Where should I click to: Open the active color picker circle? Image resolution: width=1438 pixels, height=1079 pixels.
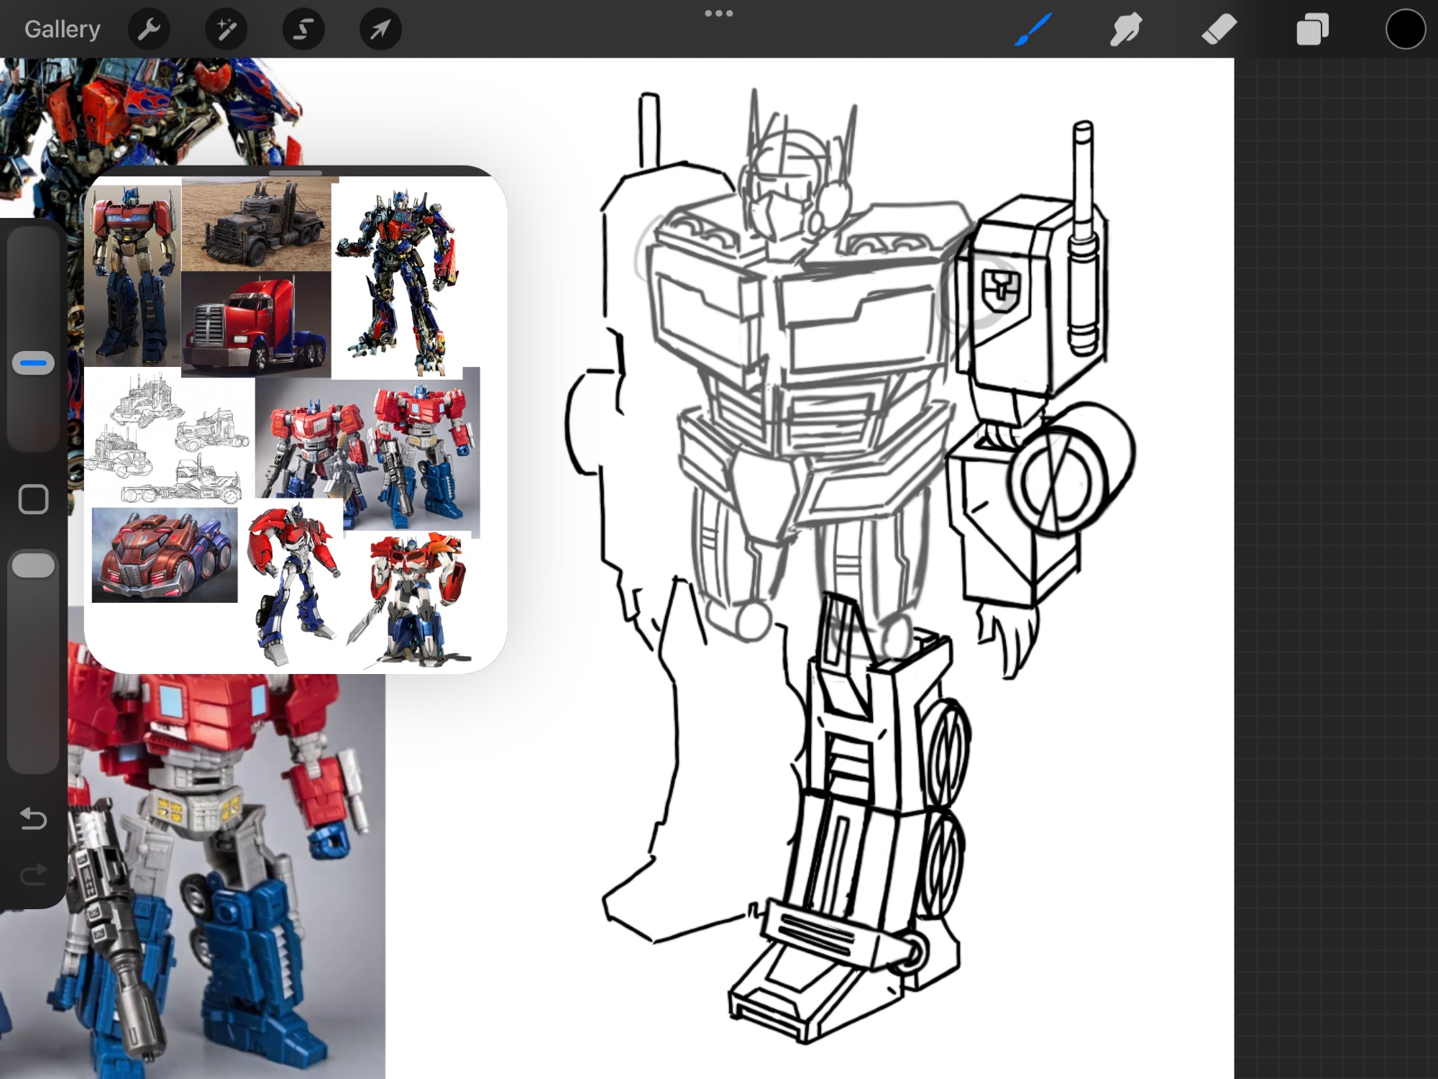(x=1405, y=29)
